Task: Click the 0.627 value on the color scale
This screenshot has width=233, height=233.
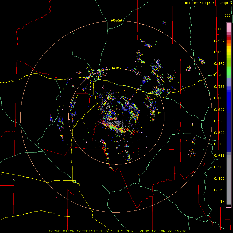Action: point(219,110)
